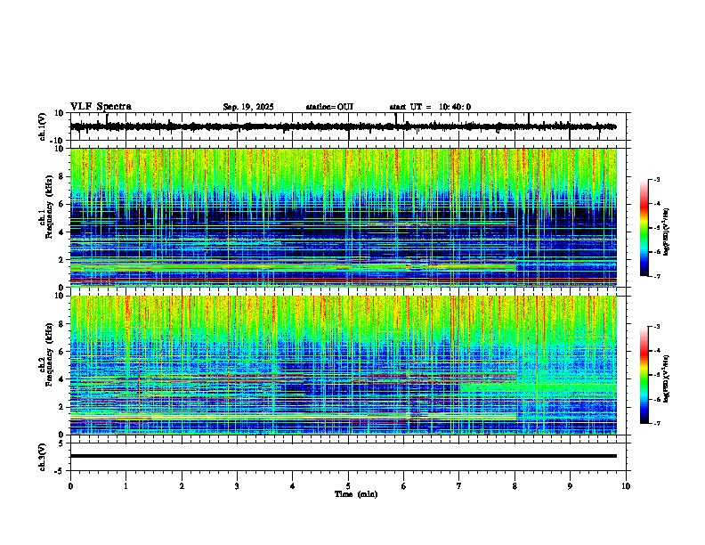Click the "1" tick on the Time axis
The height and width of the screenshot is (545, 705).
126,486
